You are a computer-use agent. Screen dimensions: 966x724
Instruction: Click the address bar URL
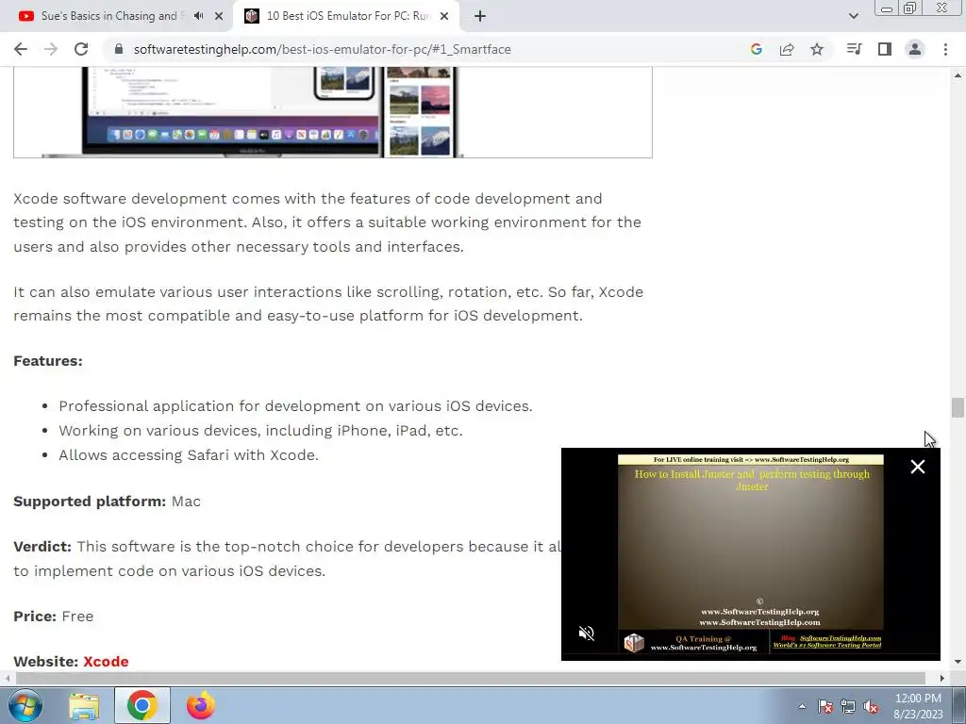pyautogui.click(x=323, y=49)
